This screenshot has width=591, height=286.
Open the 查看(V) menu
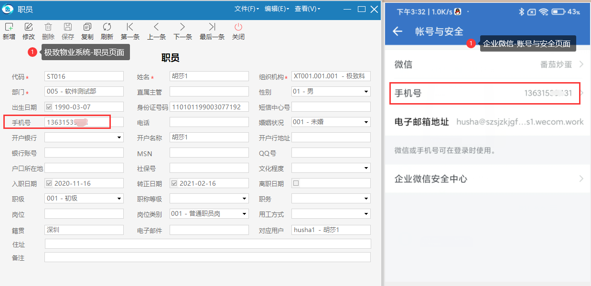click(307, 9)
